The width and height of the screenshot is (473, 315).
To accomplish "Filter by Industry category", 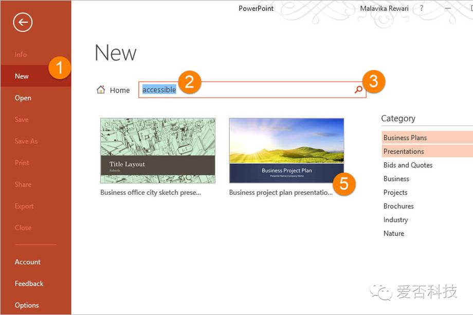I will 396,220.
